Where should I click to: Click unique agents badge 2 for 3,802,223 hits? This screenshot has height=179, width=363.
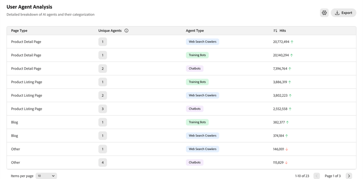click(103, 95)
